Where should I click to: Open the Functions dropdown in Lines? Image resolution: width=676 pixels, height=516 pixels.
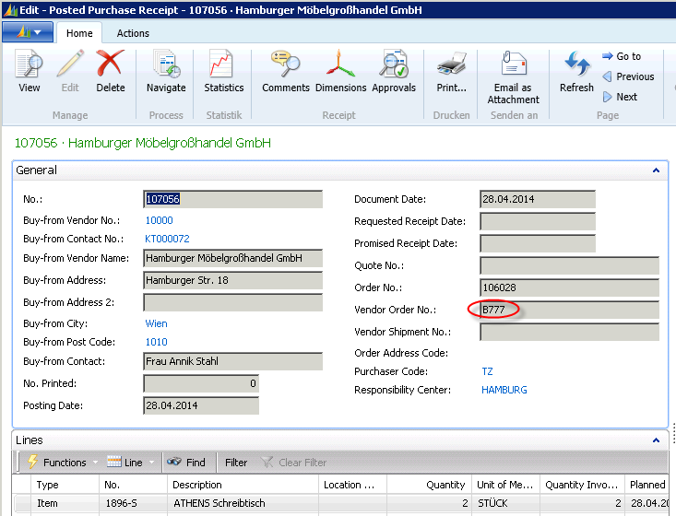click(59, 463)
